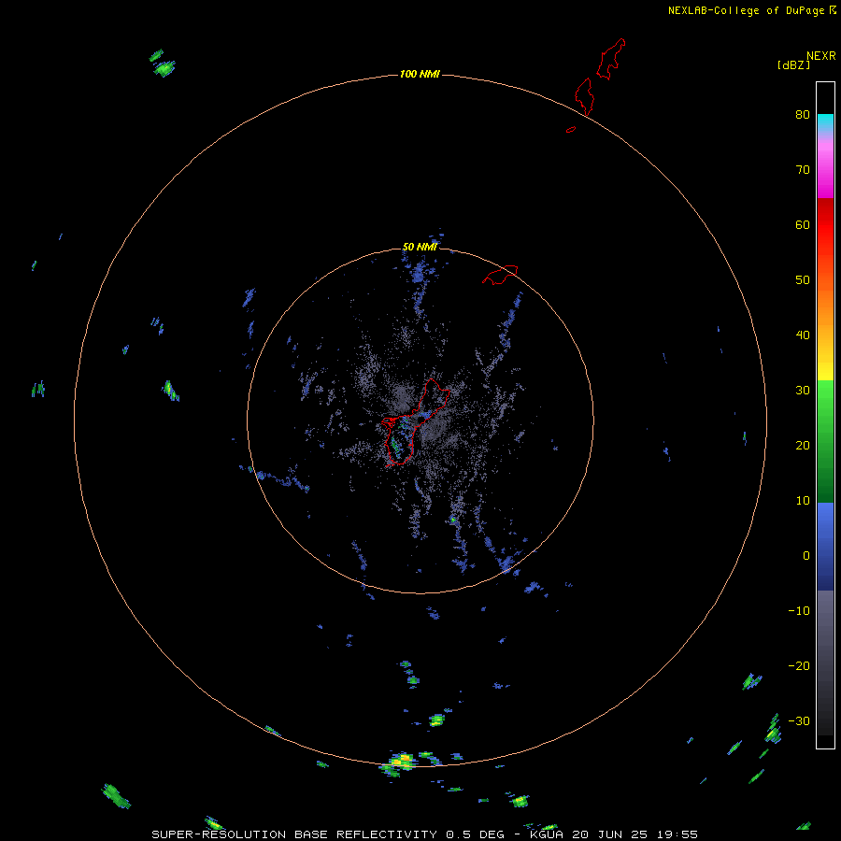Click the 0 value on the dBZ scale
The image size is (841, 841).
point(806,556)
